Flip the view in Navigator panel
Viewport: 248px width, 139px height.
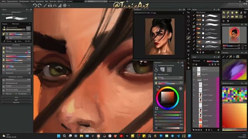click(245, 46)
